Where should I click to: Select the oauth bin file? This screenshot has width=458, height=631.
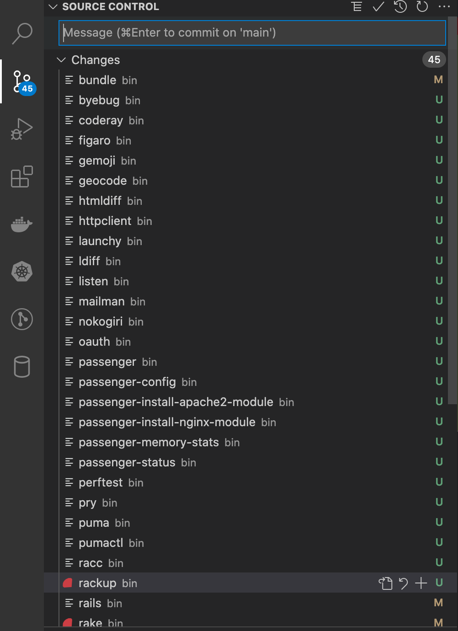(x=250, y=342)
